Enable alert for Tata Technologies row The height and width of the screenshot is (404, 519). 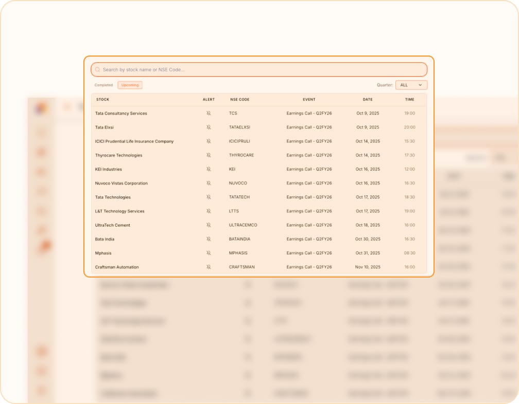pyautogui.click(x=209, y=197)
